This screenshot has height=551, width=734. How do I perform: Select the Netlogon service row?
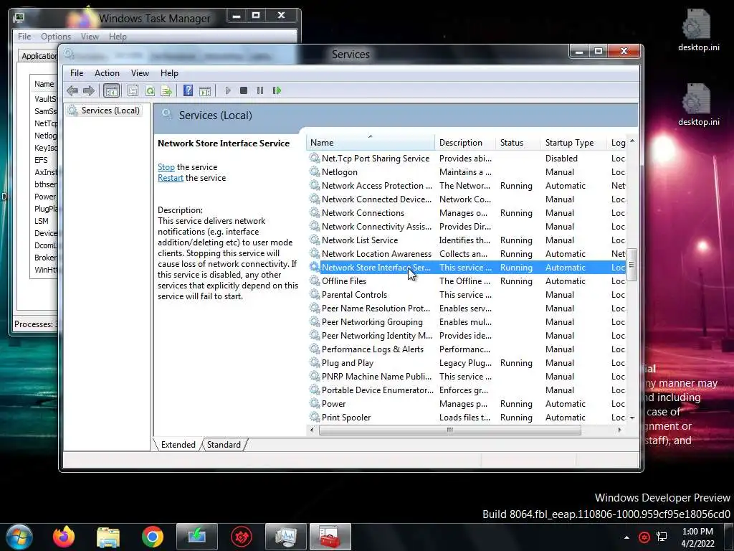(x=467, y=172)
